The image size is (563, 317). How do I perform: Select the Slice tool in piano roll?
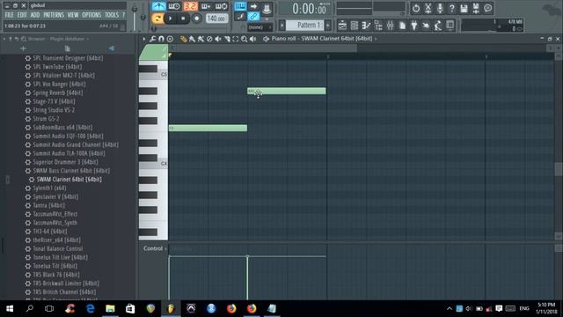point(227,39)
